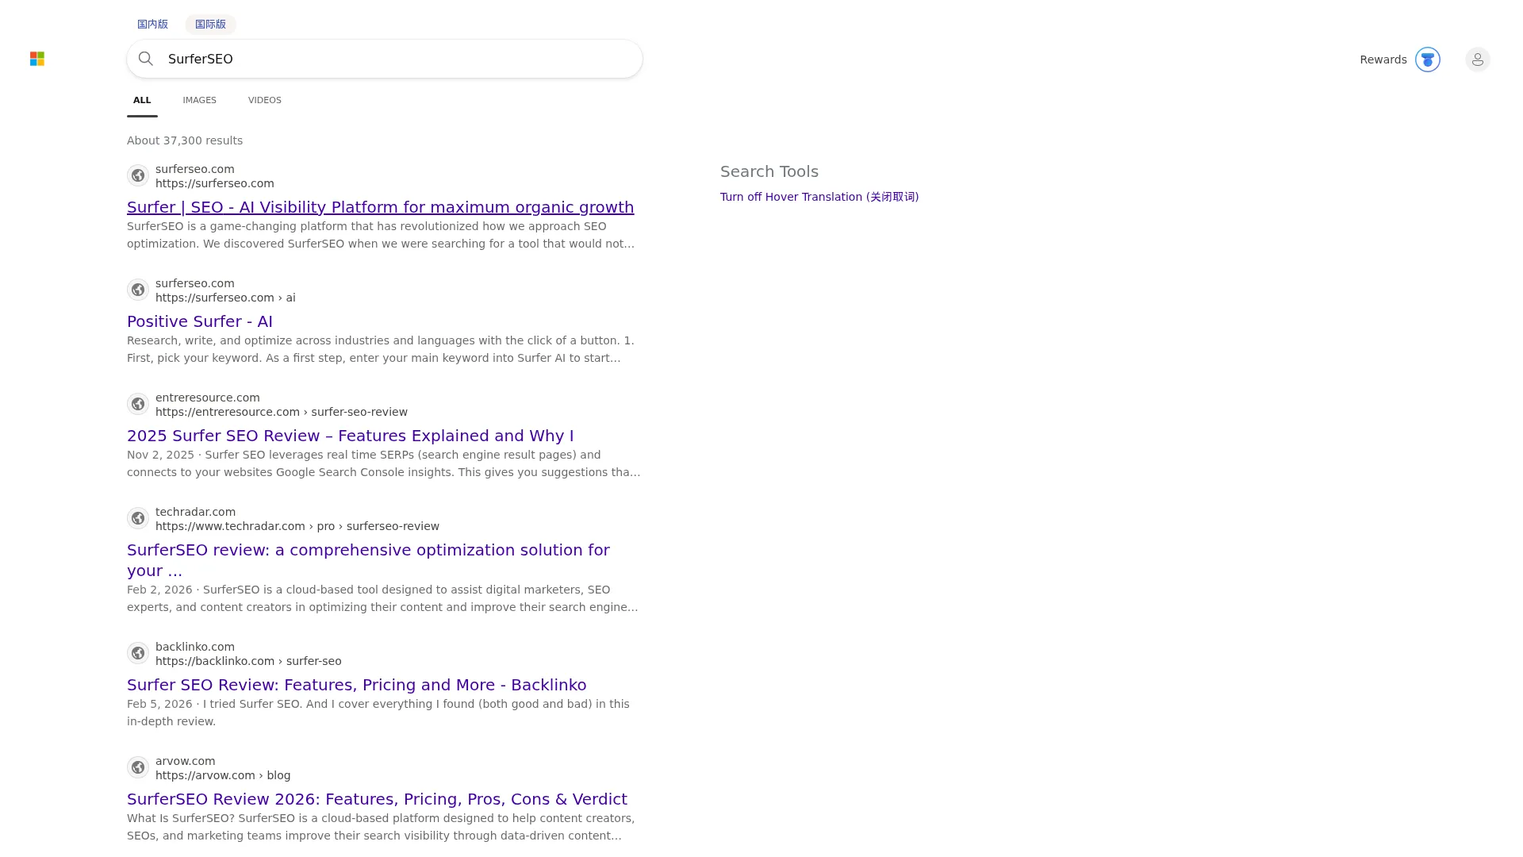Click globe icon beside entreresource.com result
Viewport: 1523px width, 857px height.
138,404
